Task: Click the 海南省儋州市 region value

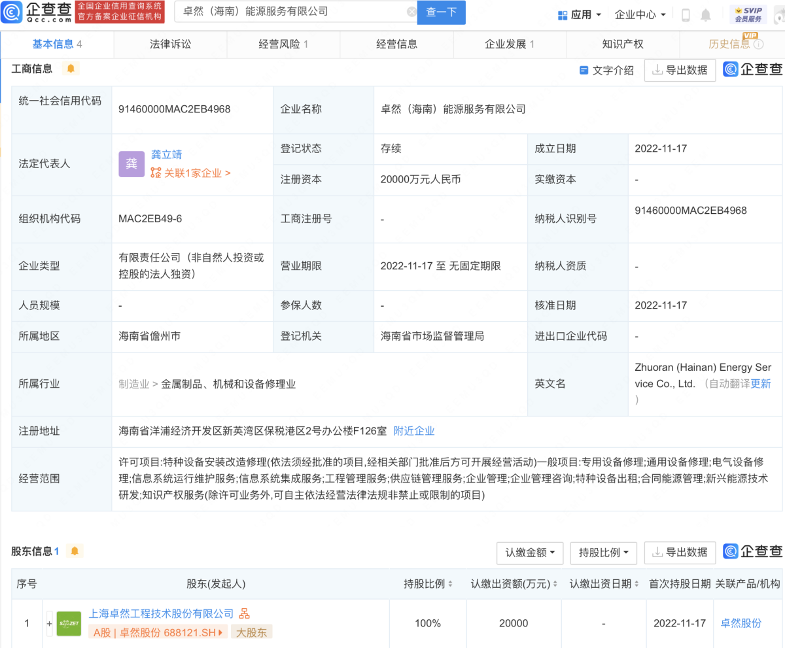Action: click(x=150, y=336)
